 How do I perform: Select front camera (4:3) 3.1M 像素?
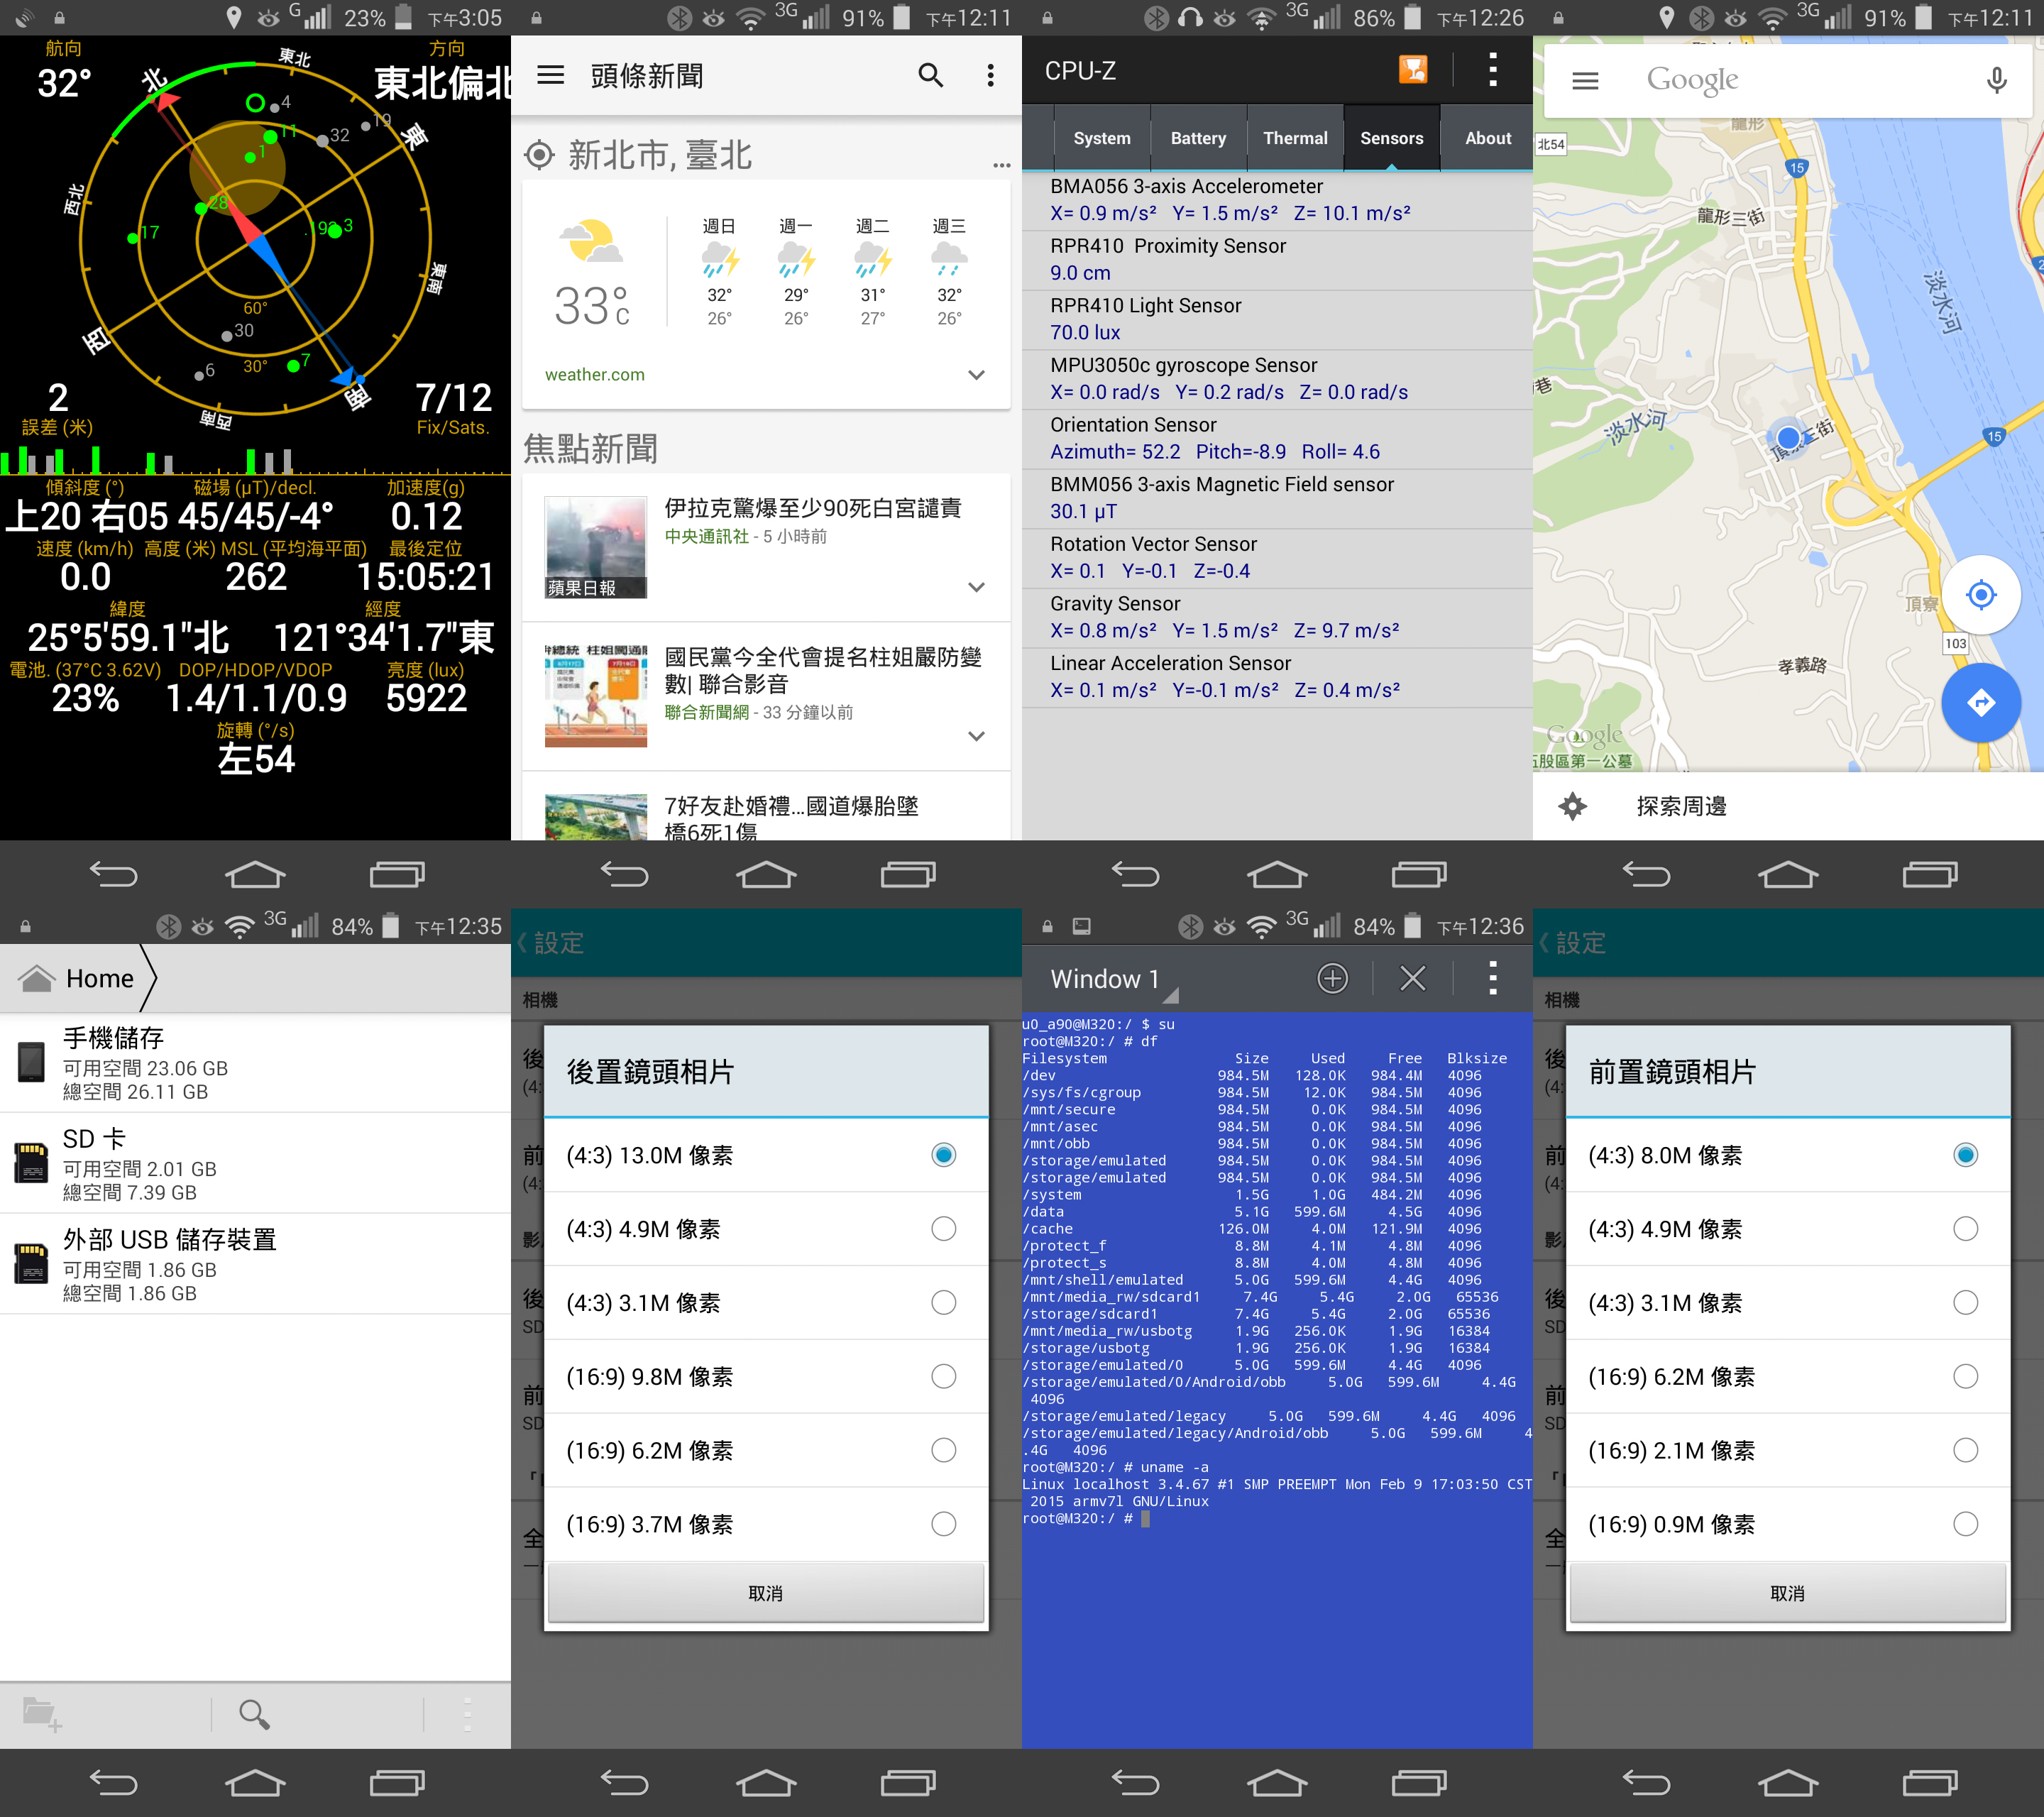1788,1303
